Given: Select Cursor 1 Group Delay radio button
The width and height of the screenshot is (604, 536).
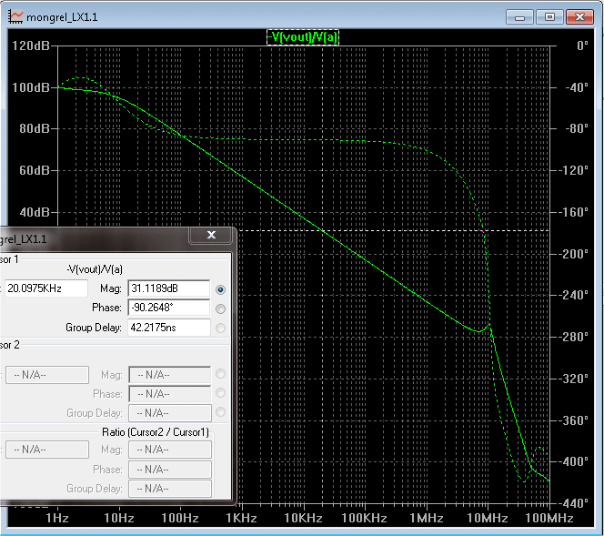Looking at the screenshot, I should pos(220,328).
